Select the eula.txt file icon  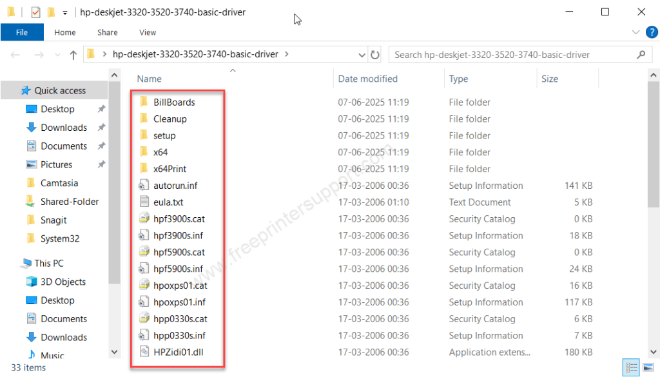point(144,202)
